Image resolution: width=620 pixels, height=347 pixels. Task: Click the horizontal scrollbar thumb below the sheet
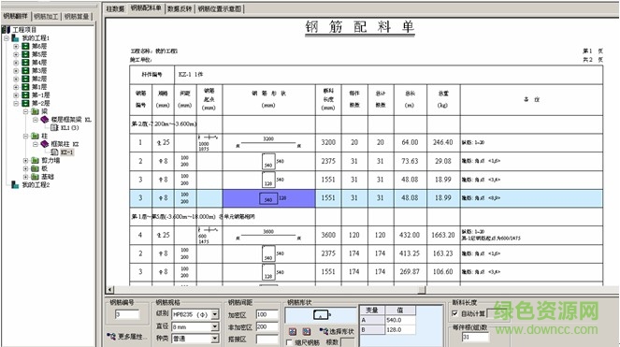(421, 290)
